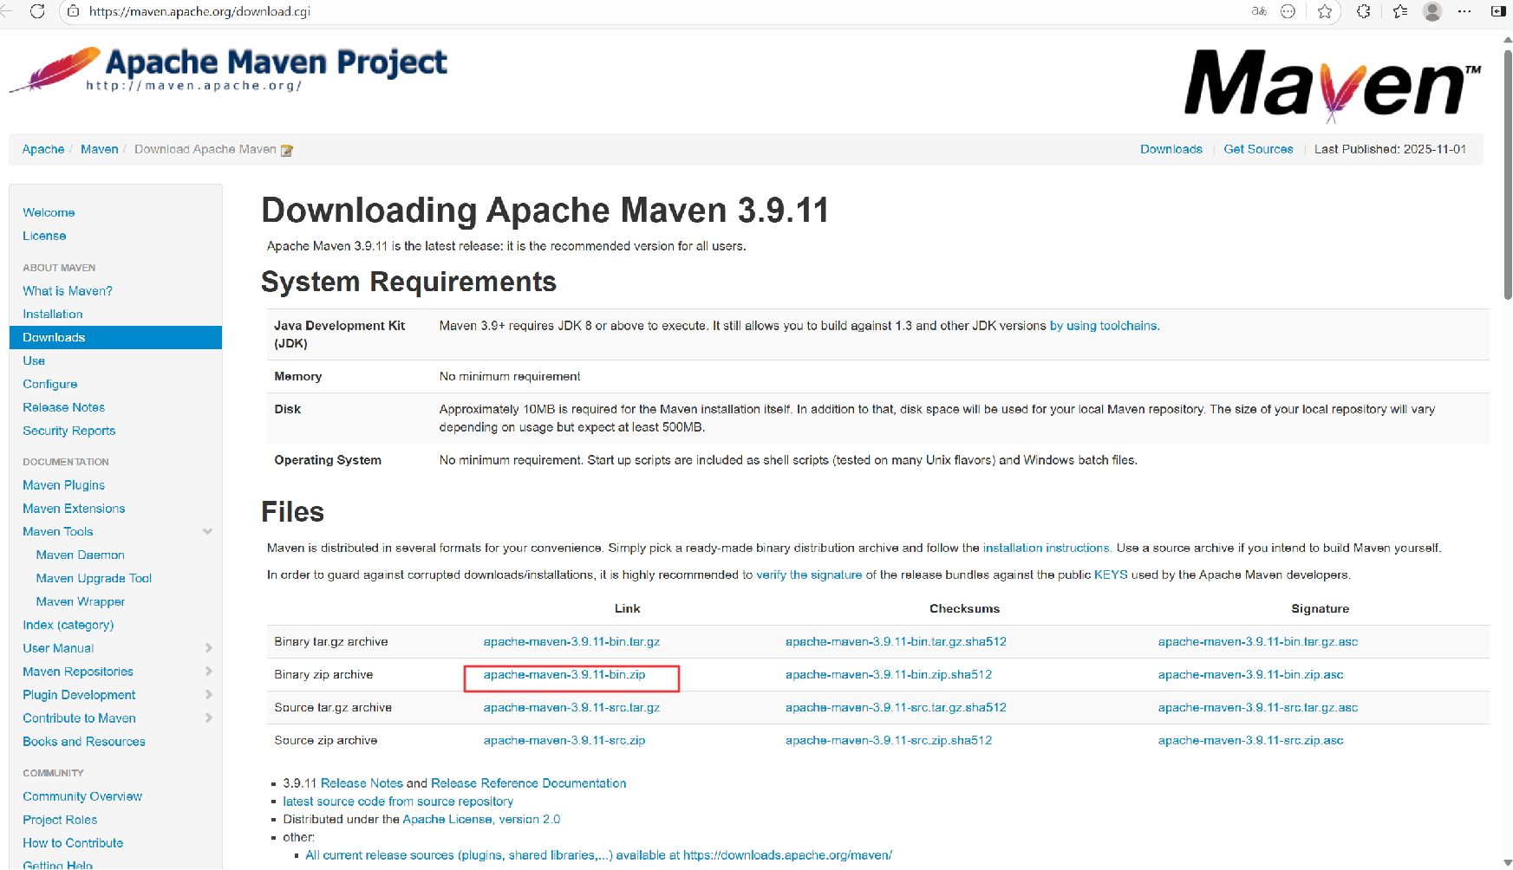Follow the 'by using toolchains' link
The image size is (1513, 870).
point(1103,326)
